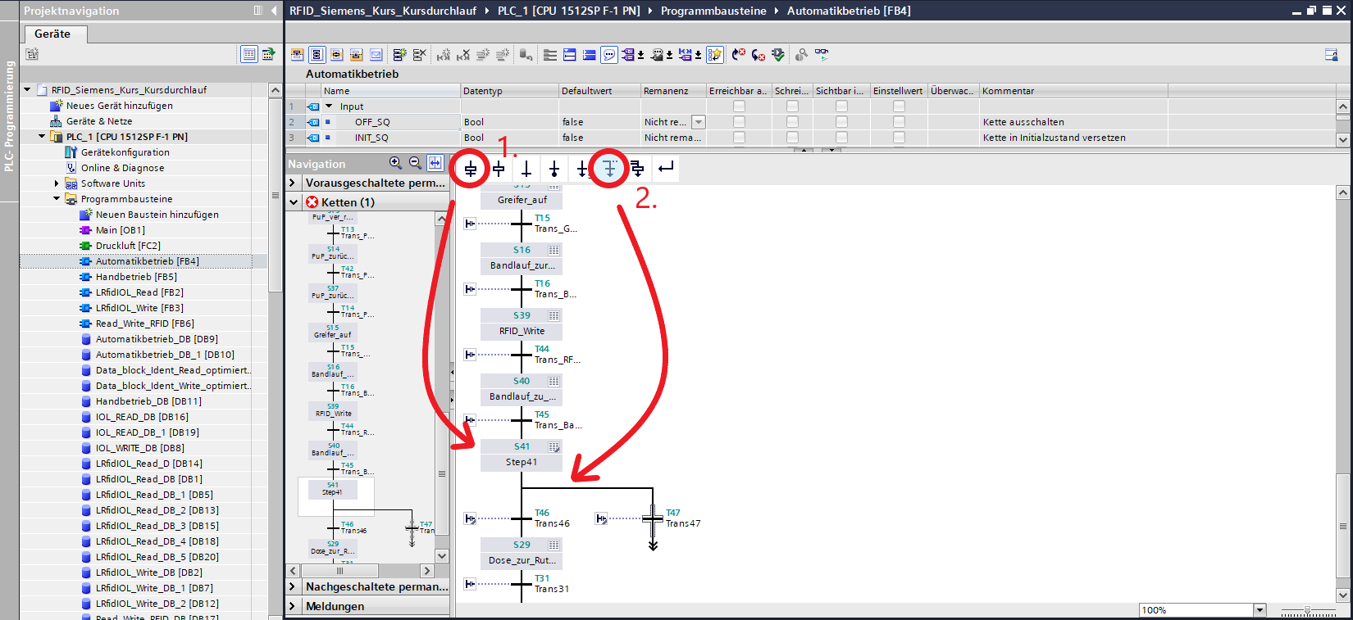This screenshot has width=1353, height=620.
Task: Zoom out on the Navigation panel
Action: pos(415,163)
